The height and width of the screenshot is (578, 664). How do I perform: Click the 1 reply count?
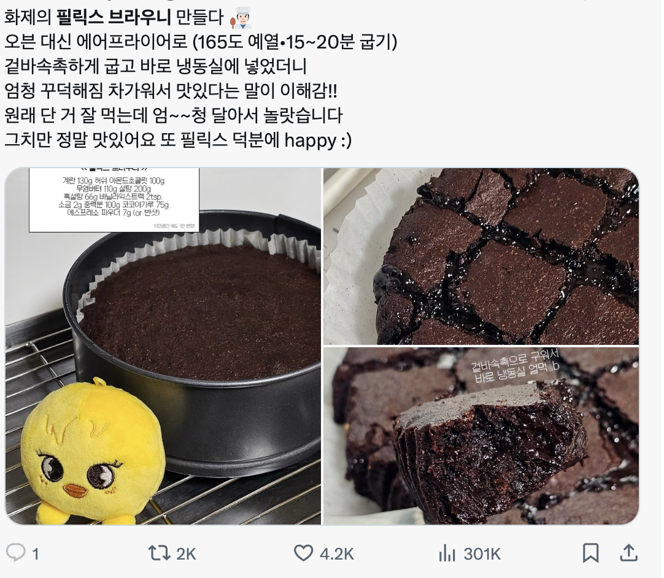coord(36,554)
